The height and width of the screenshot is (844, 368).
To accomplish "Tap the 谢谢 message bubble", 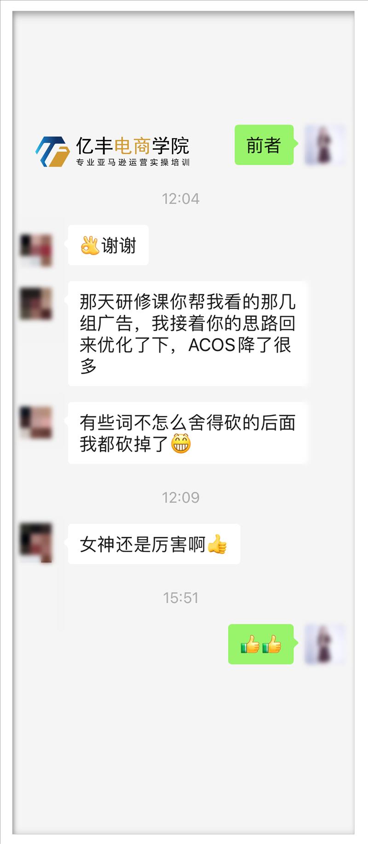I will point(108,245).
